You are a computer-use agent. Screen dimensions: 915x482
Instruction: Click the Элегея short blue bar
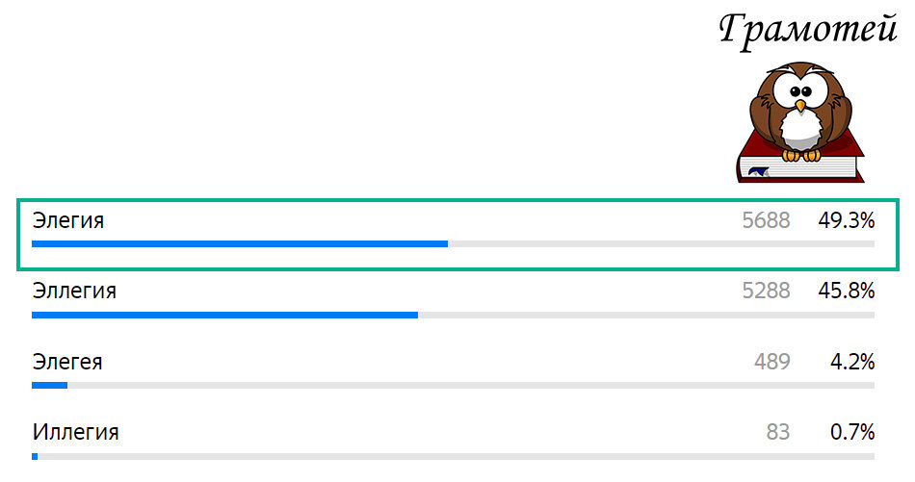coord(49,385)
